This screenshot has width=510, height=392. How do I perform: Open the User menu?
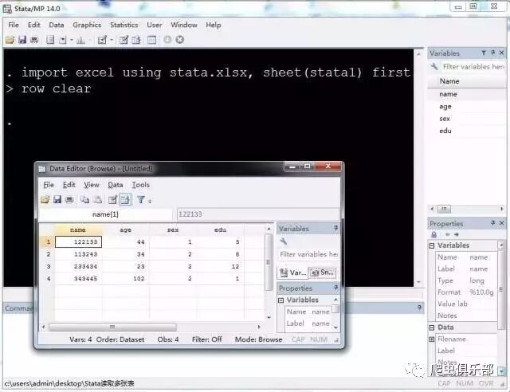(154, 25)
